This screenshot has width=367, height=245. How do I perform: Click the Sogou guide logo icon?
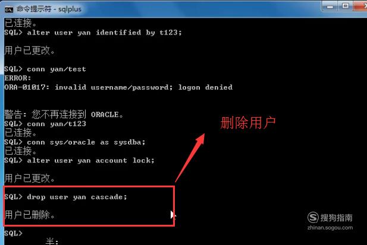click(x=313, y=218)
